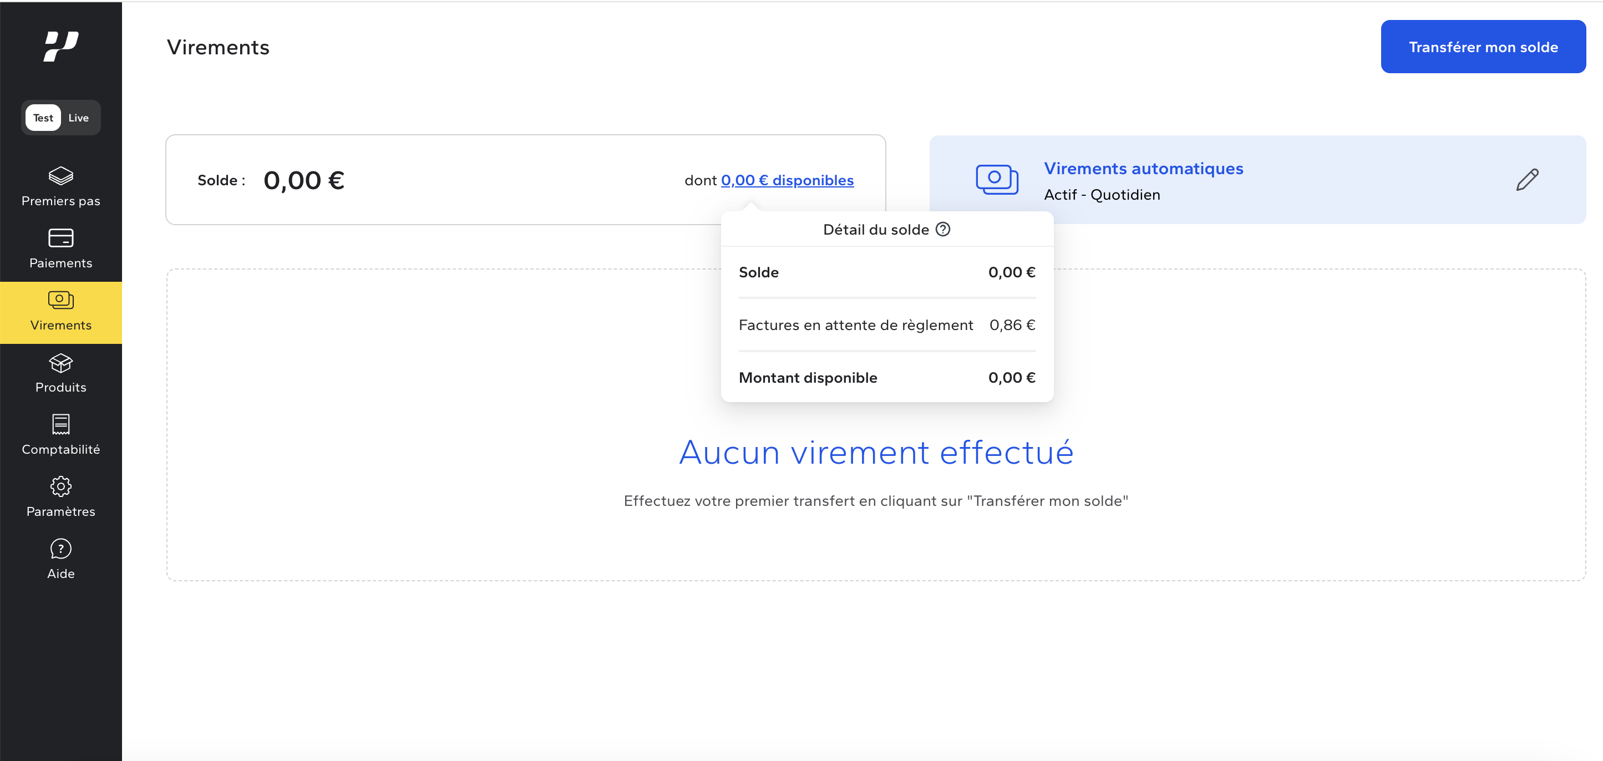This screenshot has height=761, width=1603.
Task: Click Solde label in popup
Action: tap(759, 272)
